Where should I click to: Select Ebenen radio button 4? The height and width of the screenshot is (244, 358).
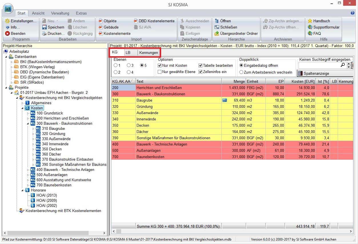click(129, 72)
